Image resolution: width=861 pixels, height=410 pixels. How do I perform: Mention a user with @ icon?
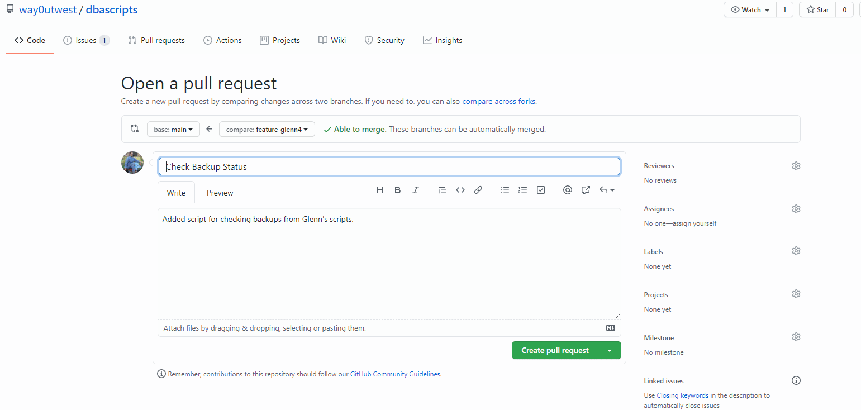(x=568, y=190)
